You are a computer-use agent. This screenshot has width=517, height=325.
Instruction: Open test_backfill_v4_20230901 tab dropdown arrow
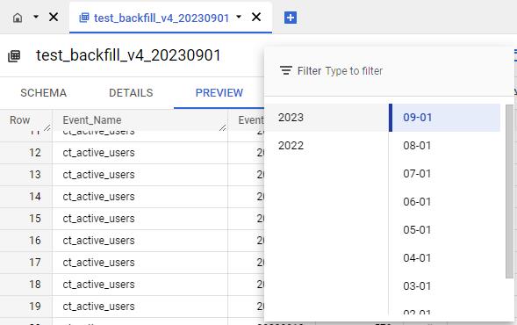[239, 17]
